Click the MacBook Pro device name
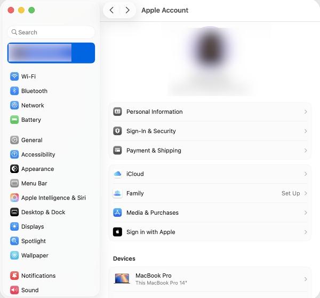320x298 pixels. click(154, 276)
